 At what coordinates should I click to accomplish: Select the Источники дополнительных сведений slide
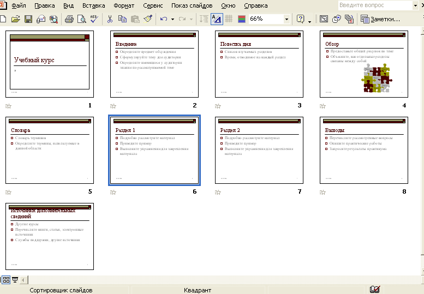[x=50, y=236]
